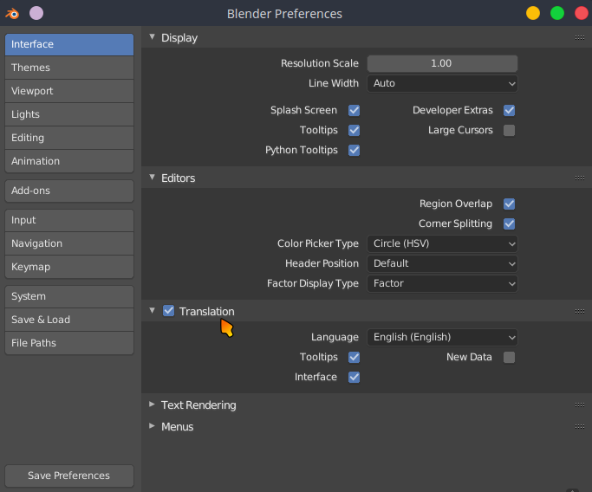
Task: Click the Text Rendering panel drag grip icon
Action: (x=580, y=405)
